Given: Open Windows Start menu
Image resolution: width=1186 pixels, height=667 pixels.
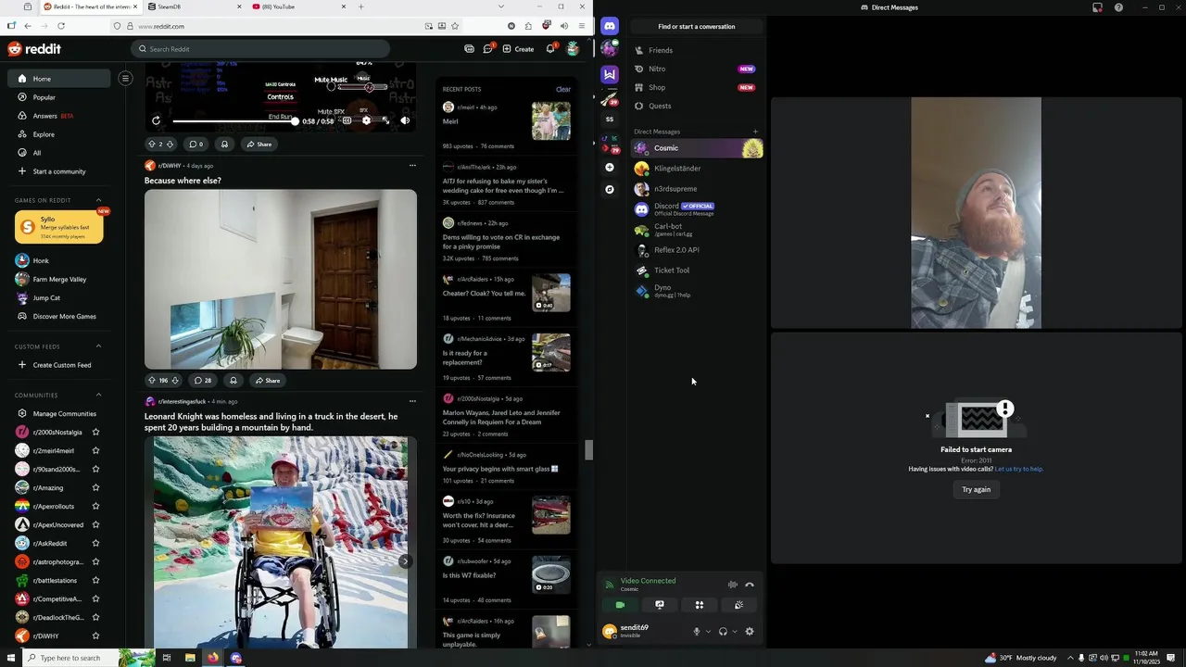Looking at the screenshot, I should 11,658.
